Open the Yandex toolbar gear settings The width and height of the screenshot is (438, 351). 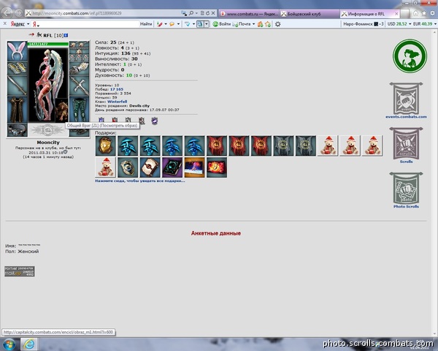coord(277,24)
